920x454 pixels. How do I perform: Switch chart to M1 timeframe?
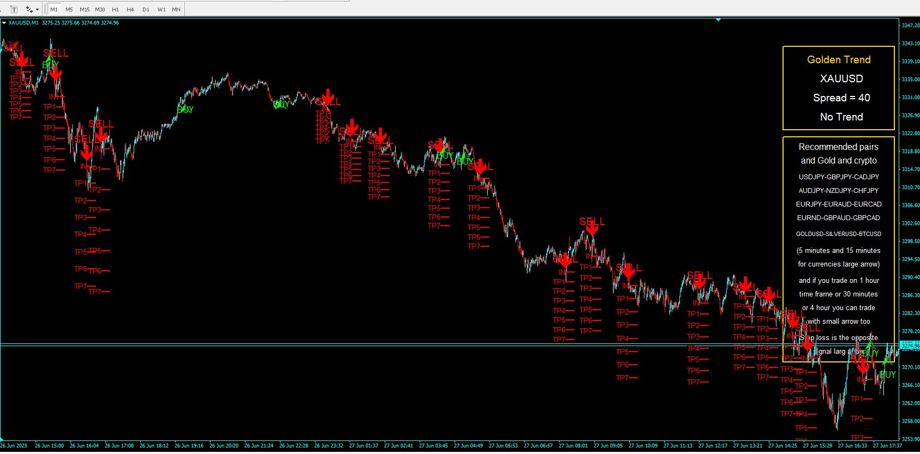point(54,9)
